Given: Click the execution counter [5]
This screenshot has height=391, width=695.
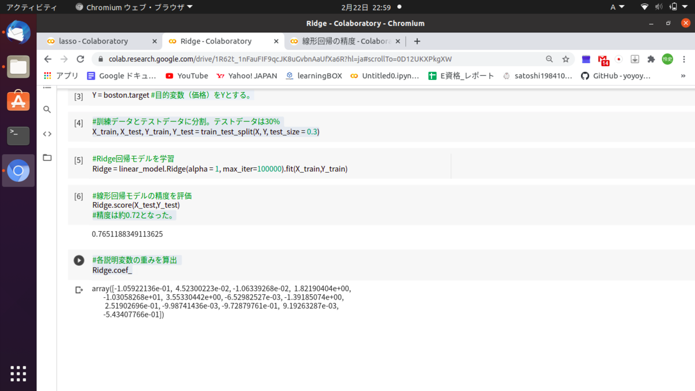Looking at the screenshot, I should click(79, 160).
